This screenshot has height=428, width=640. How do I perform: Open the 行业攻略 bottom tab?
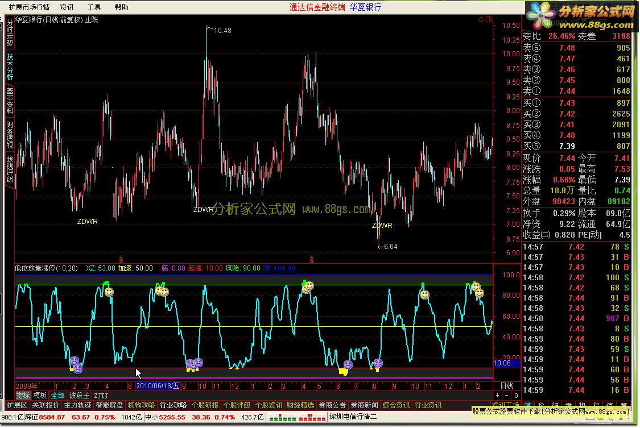(x=173, y=405)
